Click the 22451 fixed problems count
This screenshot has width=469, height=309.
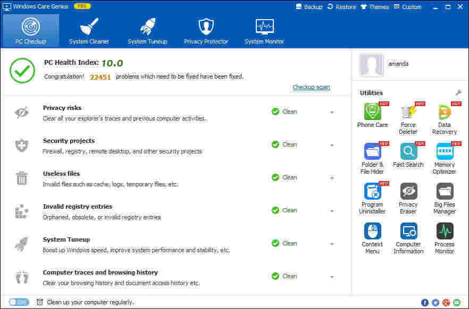coord(100,77)
